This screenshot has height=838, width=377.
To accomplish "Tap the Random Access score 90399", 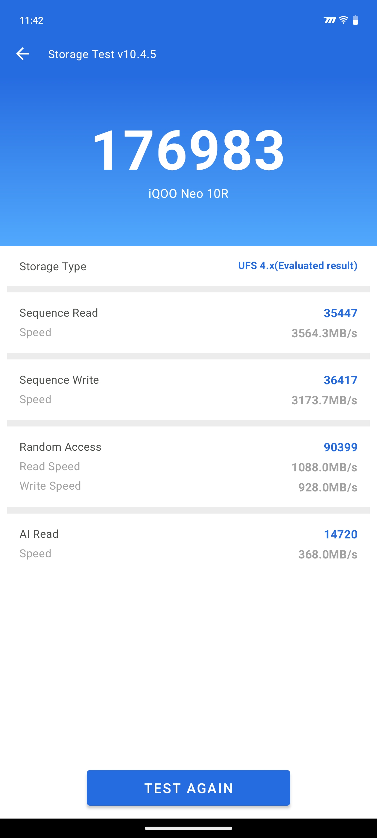I will pyautogui.click(x=340, y=447).
